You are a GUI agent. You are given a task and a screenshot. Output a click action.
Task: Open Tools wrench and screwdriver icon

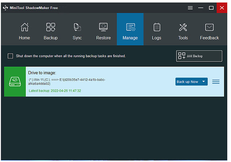(x=183, y=27)
